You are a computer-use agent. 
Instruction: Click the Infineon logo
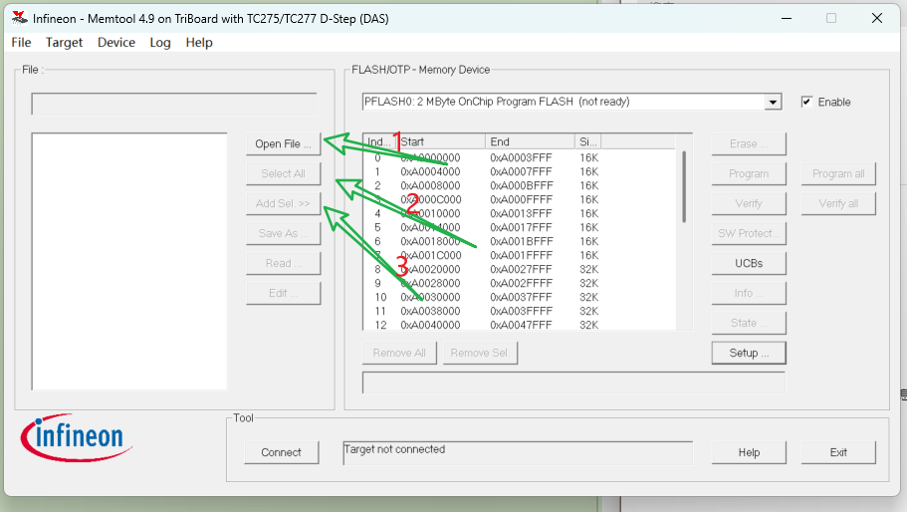coord(77,436)
